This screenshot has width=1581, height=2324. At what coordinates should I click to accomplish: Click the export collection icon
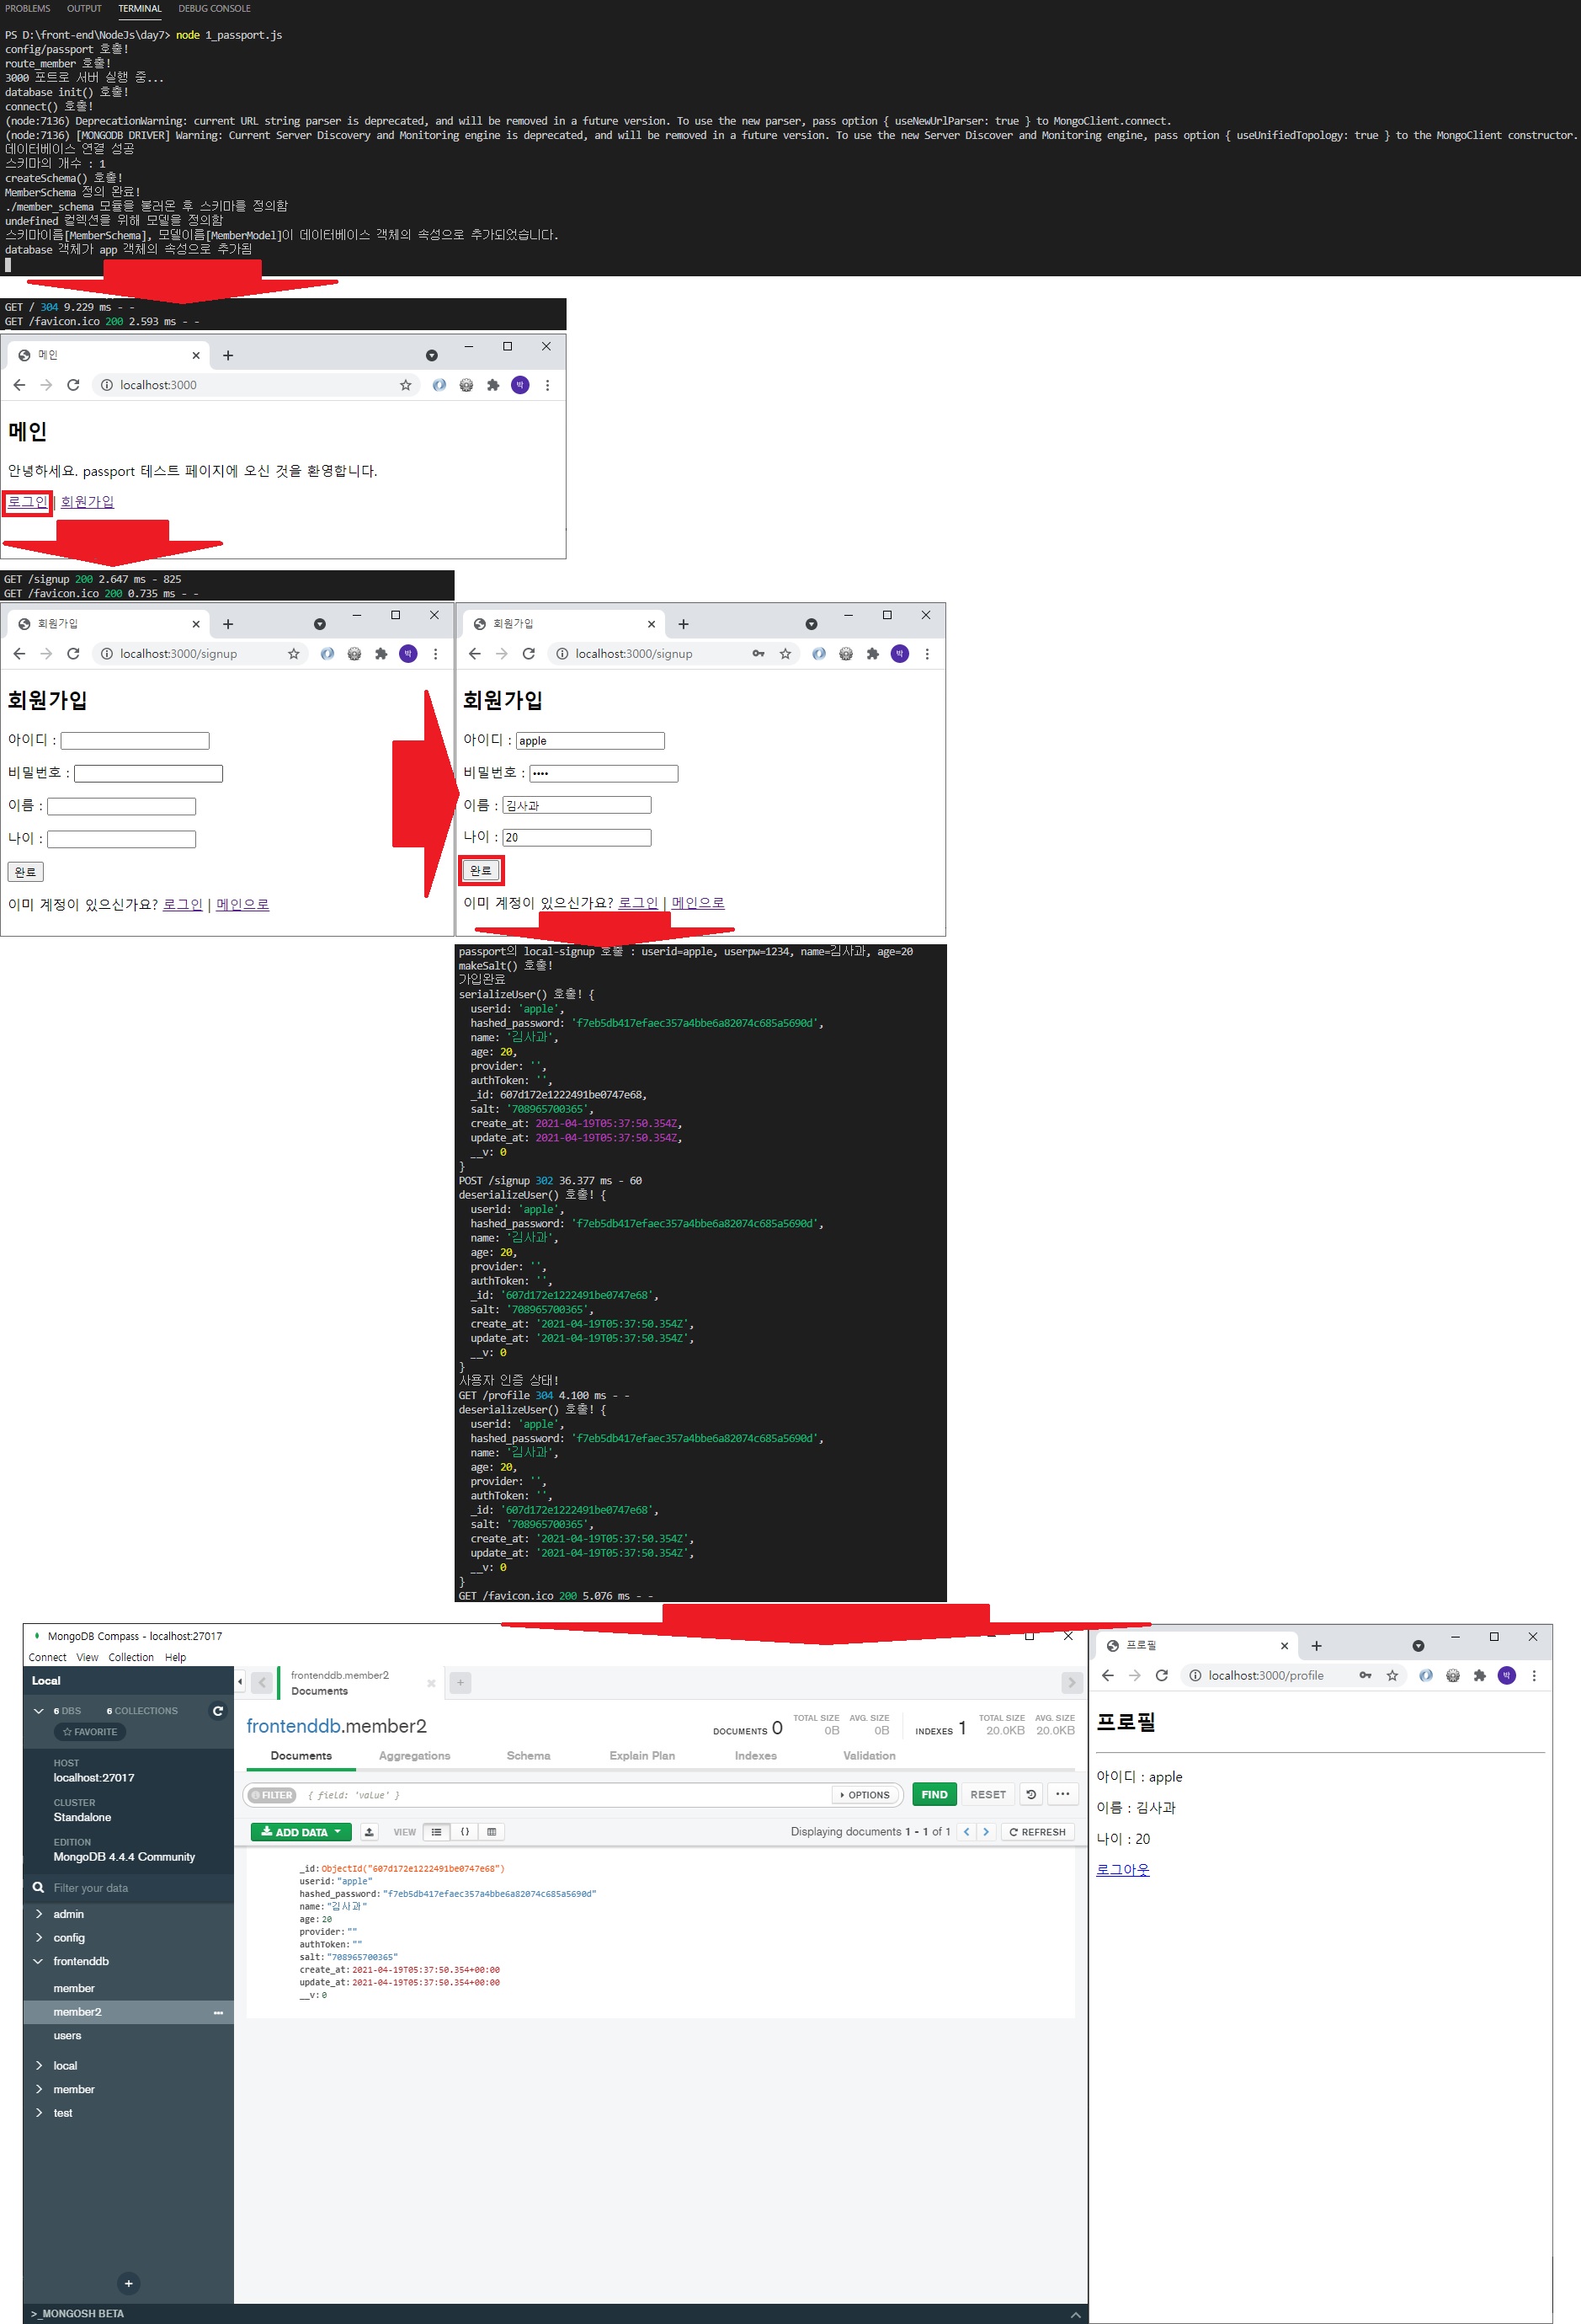pyautogui.click(x=369, y=1832)
